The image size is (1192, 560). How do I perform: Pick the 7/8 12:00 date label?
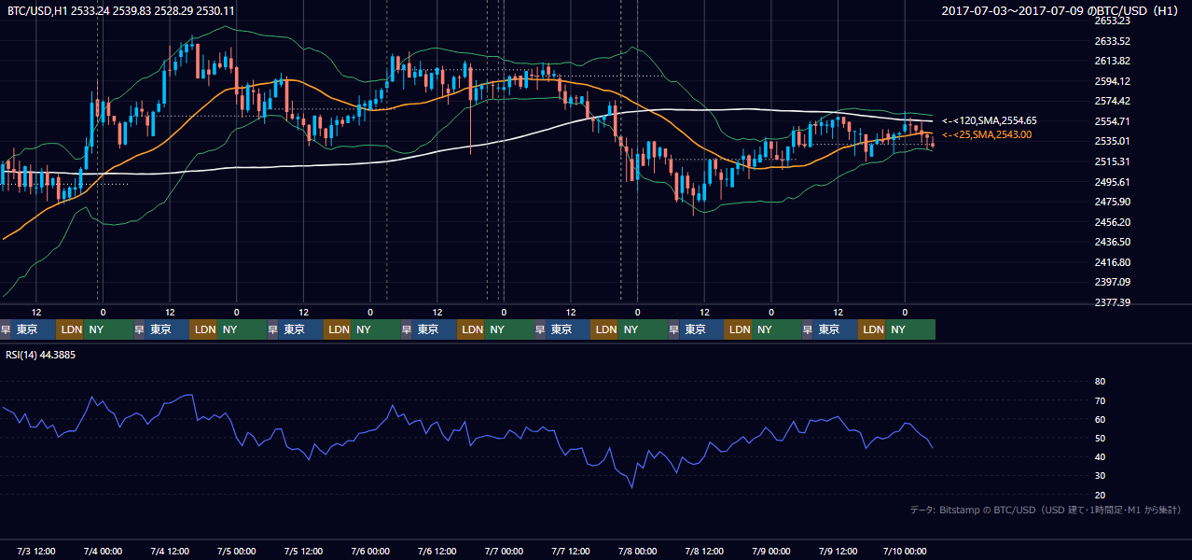pyautogui.click(x=705, y=551)
